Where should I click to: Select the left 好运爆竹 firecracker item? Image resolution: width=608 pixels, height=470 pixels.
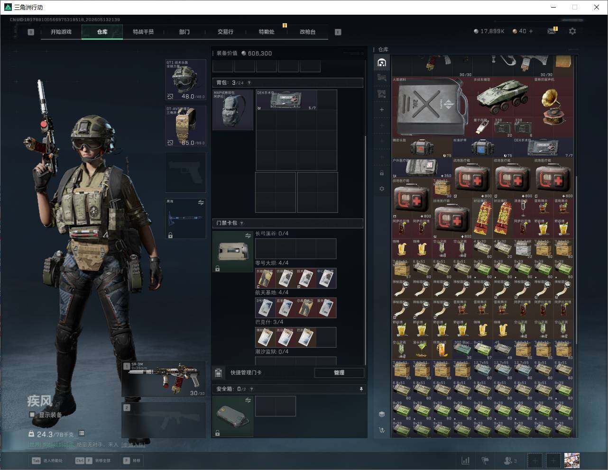482,218
